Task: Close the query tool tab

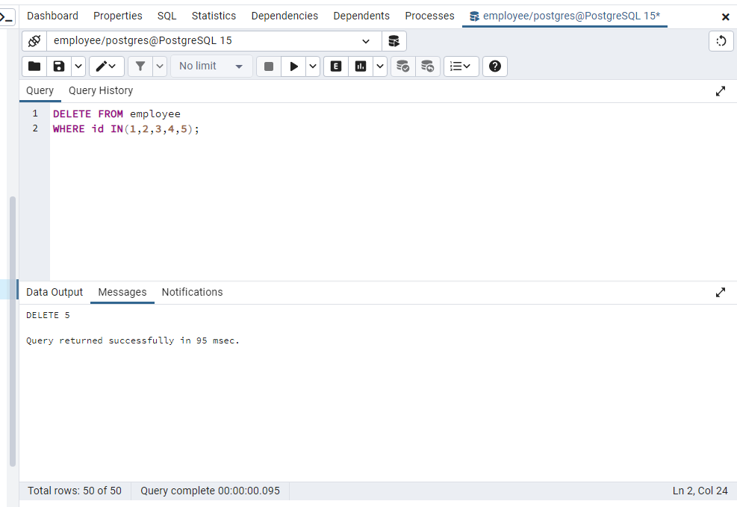Action: coord(725,17)
